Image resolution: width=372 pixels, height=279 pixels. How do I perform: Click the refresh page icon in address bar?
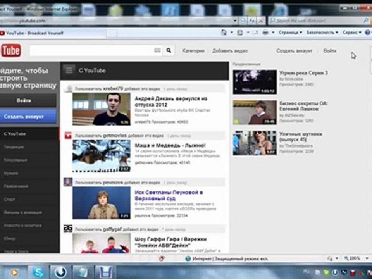pyautogui.click(x=251, y=21)
